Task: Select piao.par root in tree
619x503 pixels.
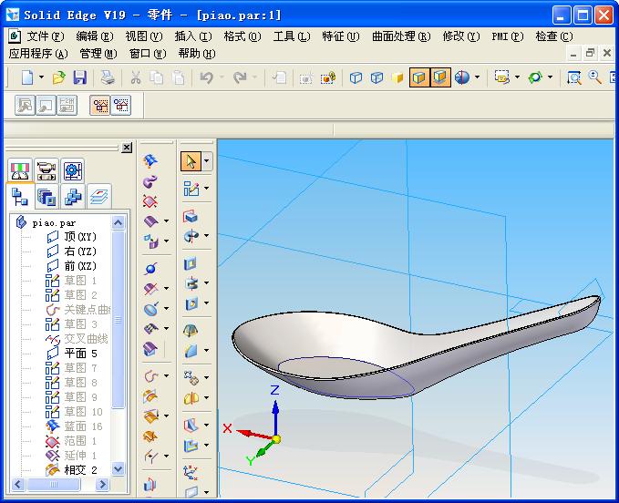Action: (x=54, y=223)
